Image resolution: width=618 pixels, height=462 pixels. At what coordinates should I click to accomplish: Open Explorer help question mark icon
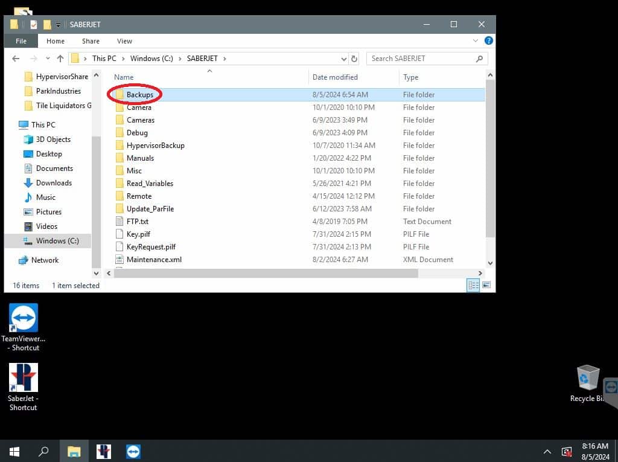point(489,40)
